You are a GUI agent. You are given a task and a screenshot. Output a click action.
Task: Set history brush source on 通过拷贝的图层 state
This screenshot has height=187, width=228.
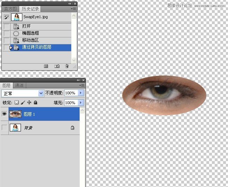pos(7,48)
